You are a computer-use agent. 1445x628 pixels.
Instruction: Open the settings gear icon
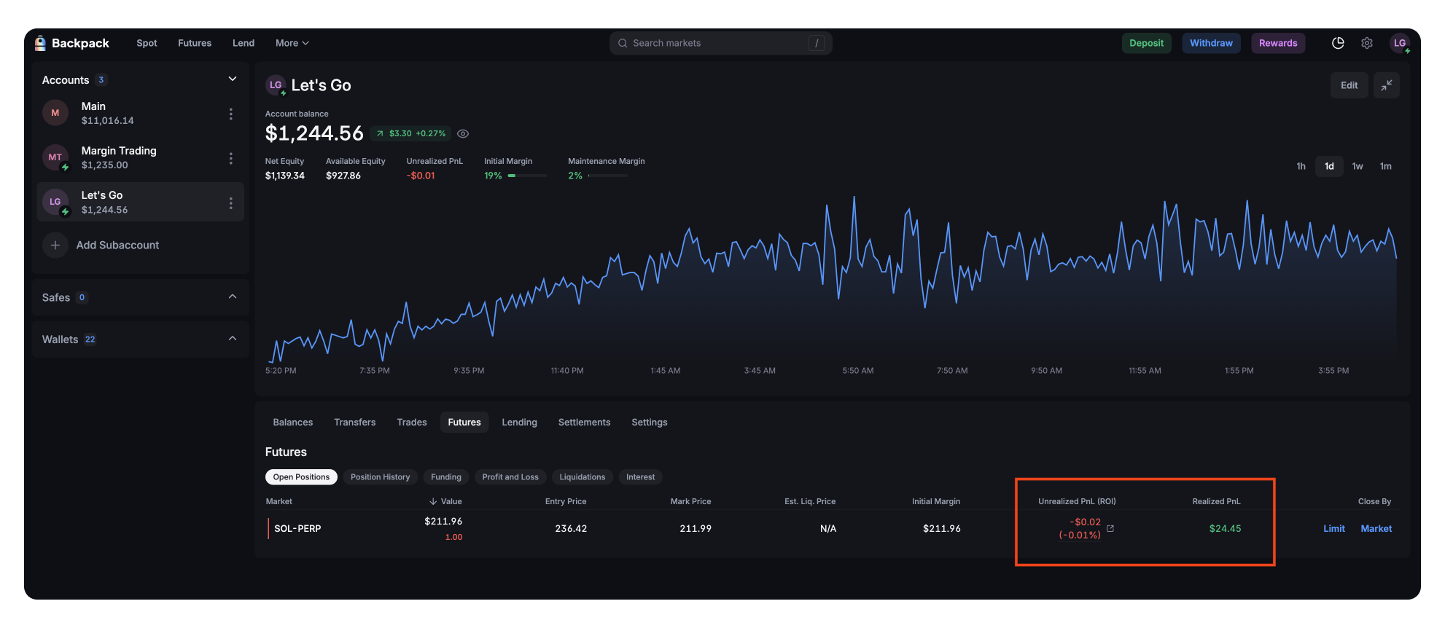pyautogui.click(x=1367, y=43)
